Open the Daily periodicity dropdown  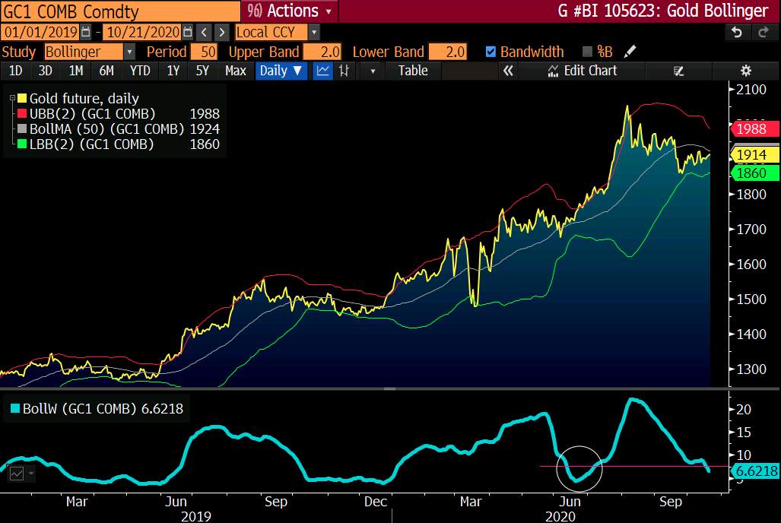[x=281, y=71]
